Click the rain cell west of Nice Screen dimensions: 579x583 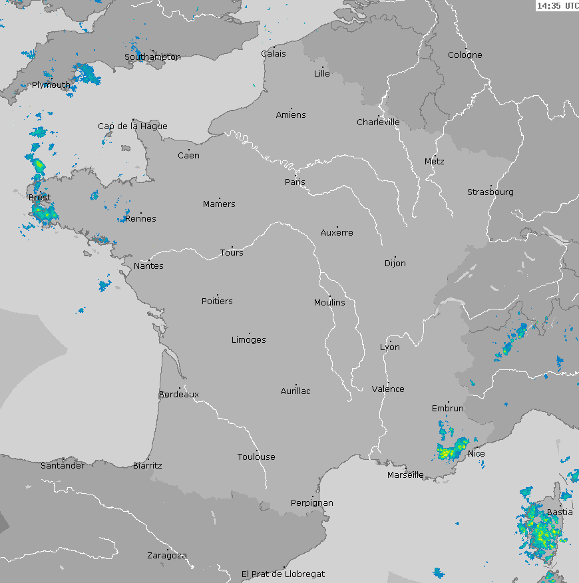(453, 449)
